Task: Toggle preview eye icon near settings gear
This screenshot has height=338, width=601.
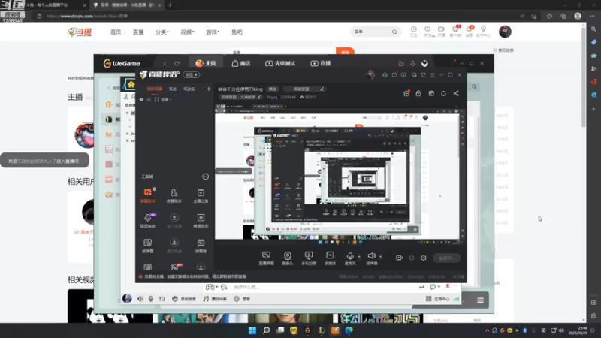Action: (x=411, y=258)
